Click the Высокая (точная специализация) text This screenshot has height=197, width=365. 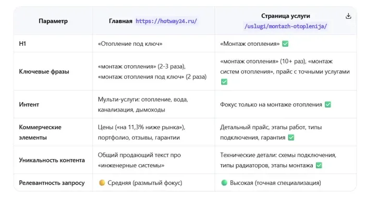point(275,183)
